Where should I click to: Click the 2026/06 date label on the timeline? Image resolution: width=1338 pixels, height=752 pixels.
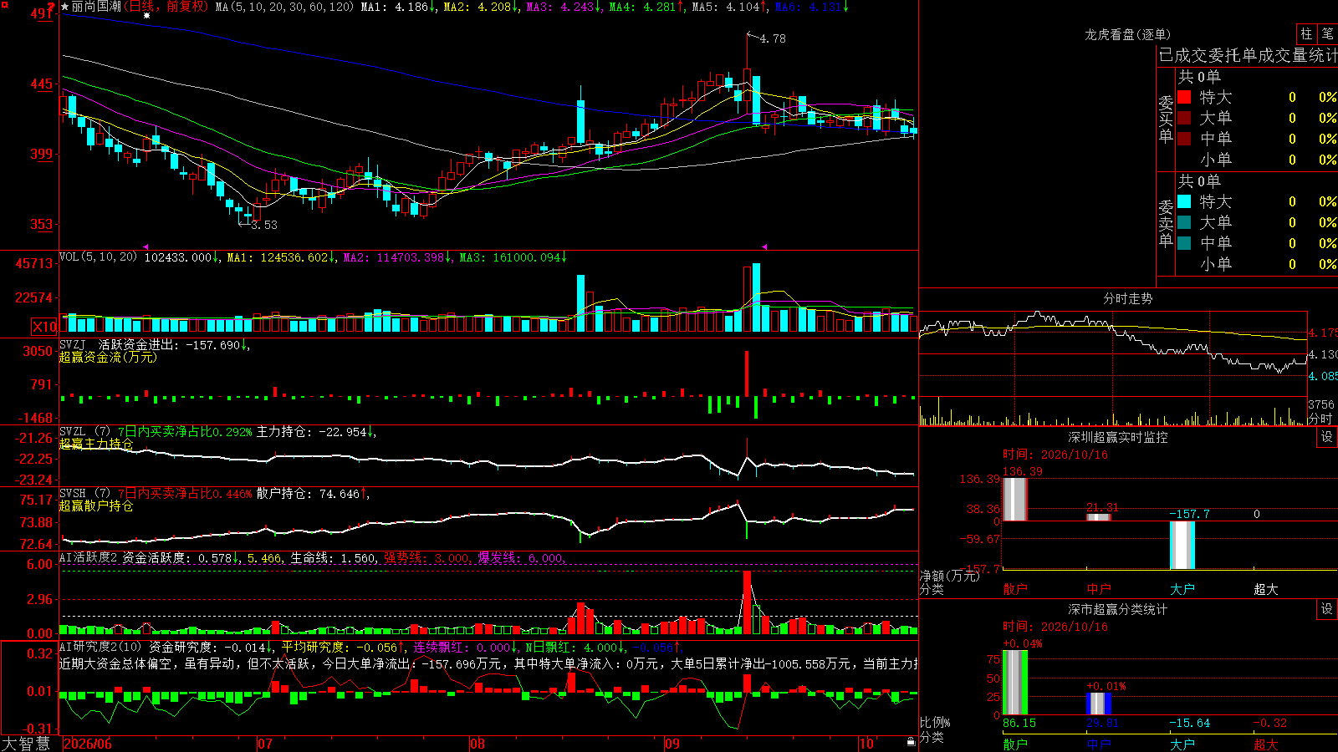(x=88, y=744)
